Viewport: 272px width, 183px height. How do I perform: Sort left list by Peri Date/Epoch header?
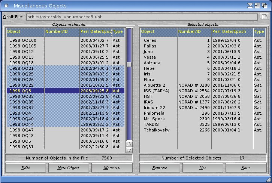pyautogui.click(x=96, y=32)
